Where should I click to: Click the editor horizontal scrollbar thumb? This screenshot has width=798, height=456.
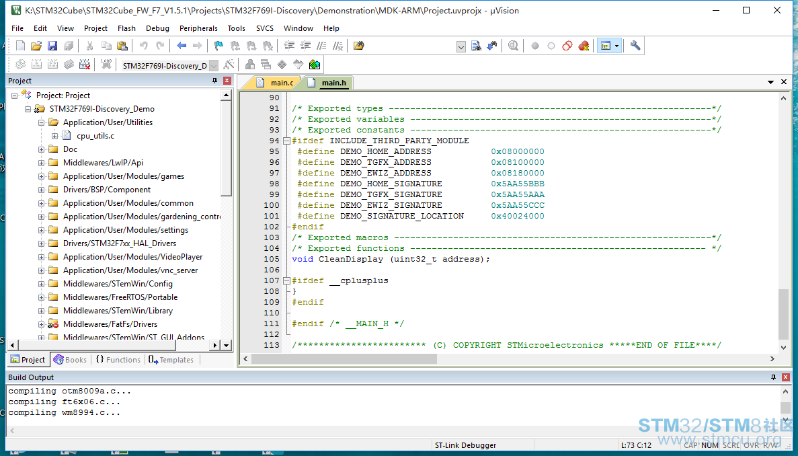pos(344,358)
